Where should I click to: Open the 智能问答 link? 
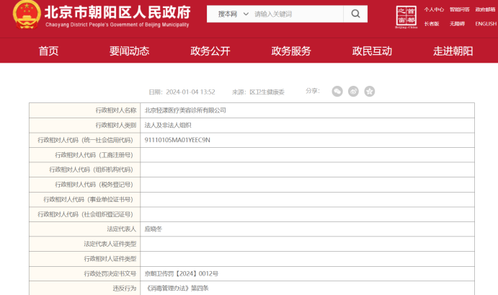[460, 9]
